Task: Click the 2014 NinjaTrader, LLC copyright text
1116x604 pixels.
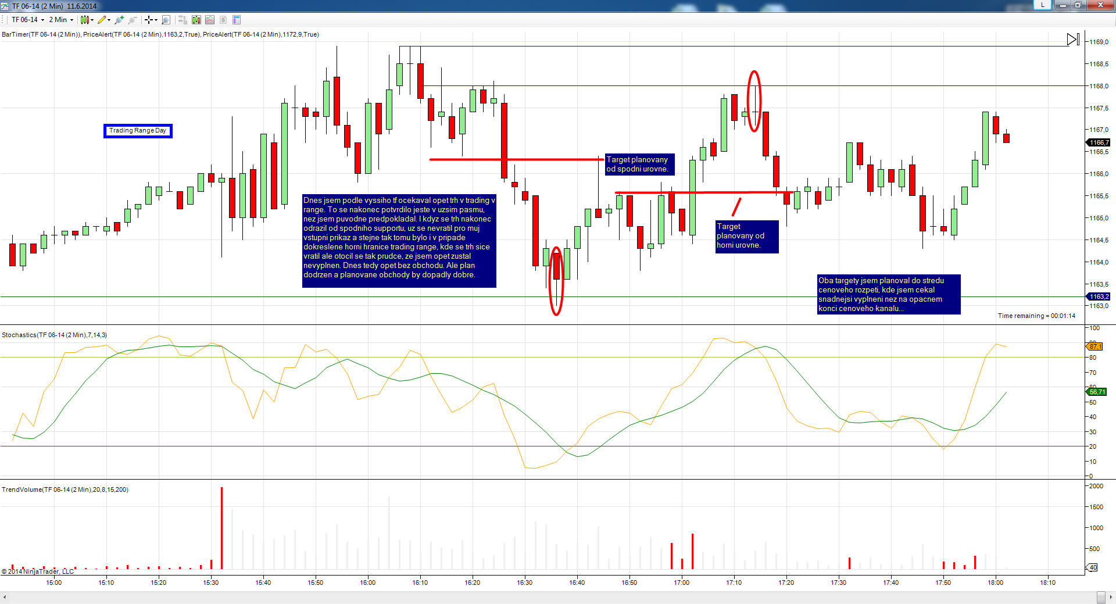Action: point(38,572)
